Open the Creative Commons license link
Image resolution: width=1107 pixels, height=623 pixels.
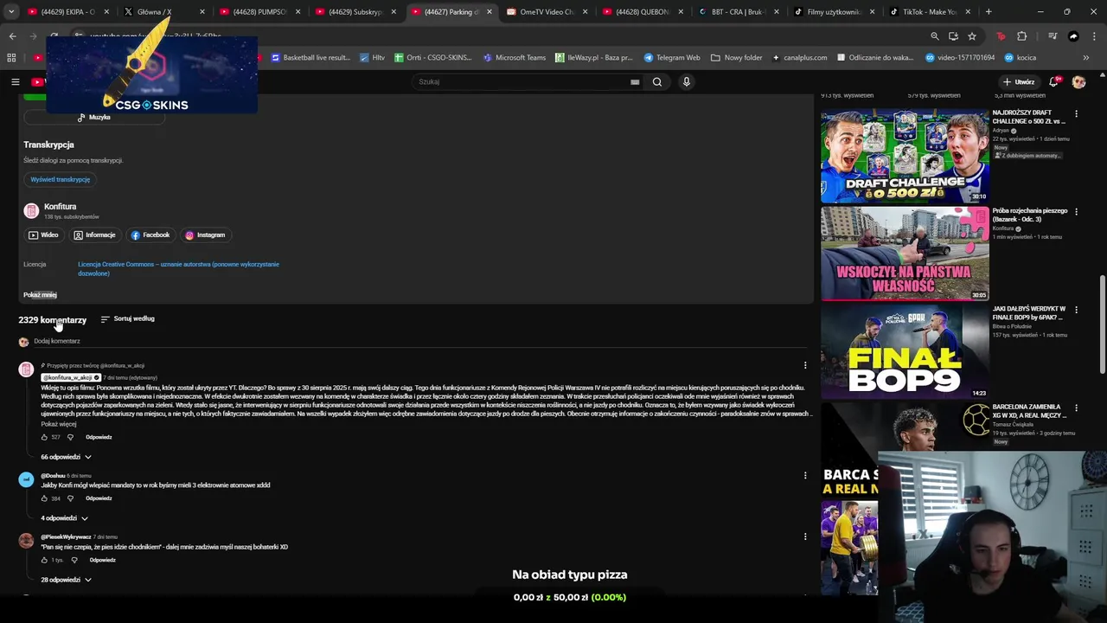pos(178,268)
